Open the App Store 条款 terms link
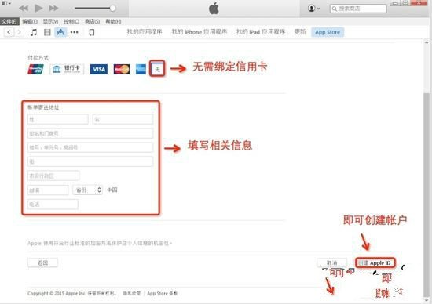432x304 pixels. click(163, 293)
